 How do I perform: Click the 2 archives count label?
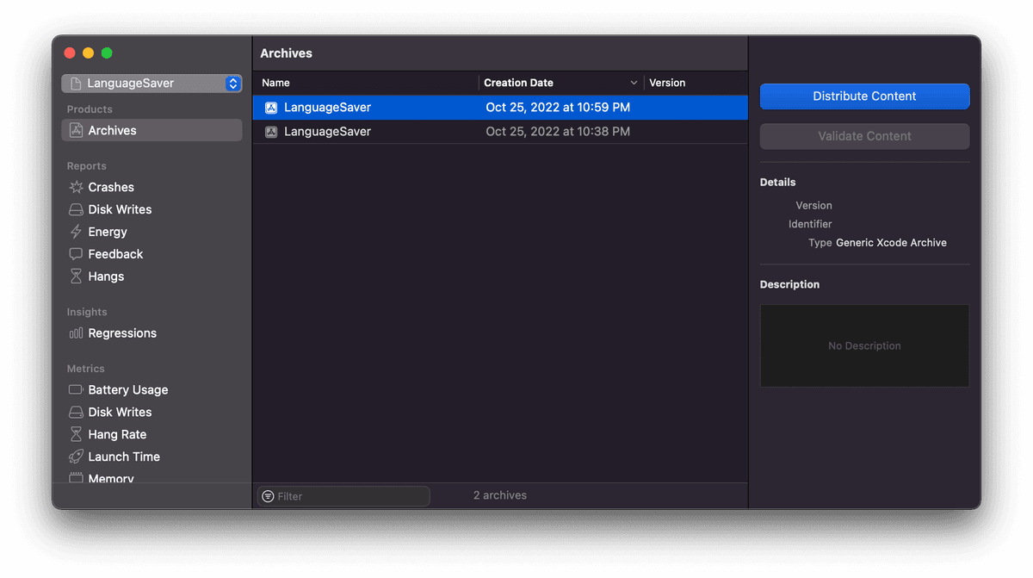click(x=500, y=495)
